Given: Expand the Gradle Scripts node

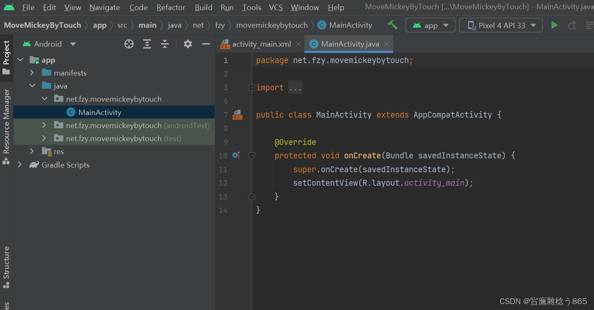Looking at the screenshot, I should [x=20, y=165].
